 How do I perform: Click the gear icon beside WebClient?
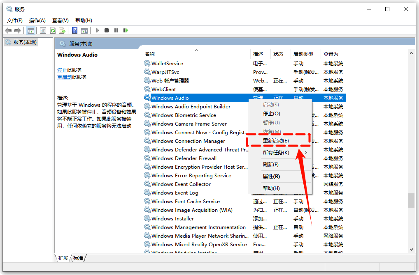point(147,89)
